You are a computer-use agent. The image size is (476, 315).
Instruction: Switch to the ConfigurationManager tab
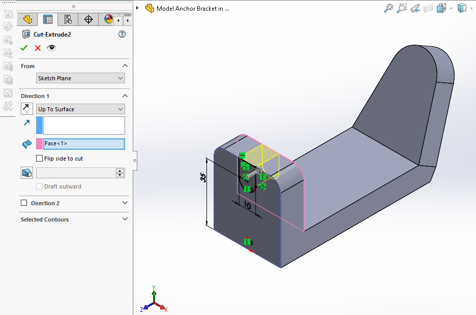click(x=68, y=19)
